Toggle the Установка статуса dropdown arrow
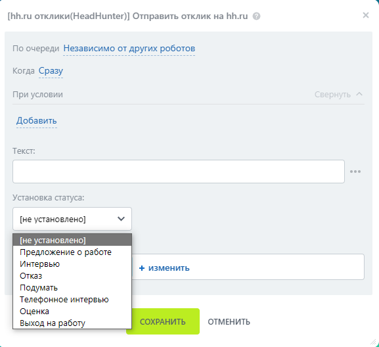Viewport: 379px width, 347px height. pyautogui.click(x=121, y=219)
